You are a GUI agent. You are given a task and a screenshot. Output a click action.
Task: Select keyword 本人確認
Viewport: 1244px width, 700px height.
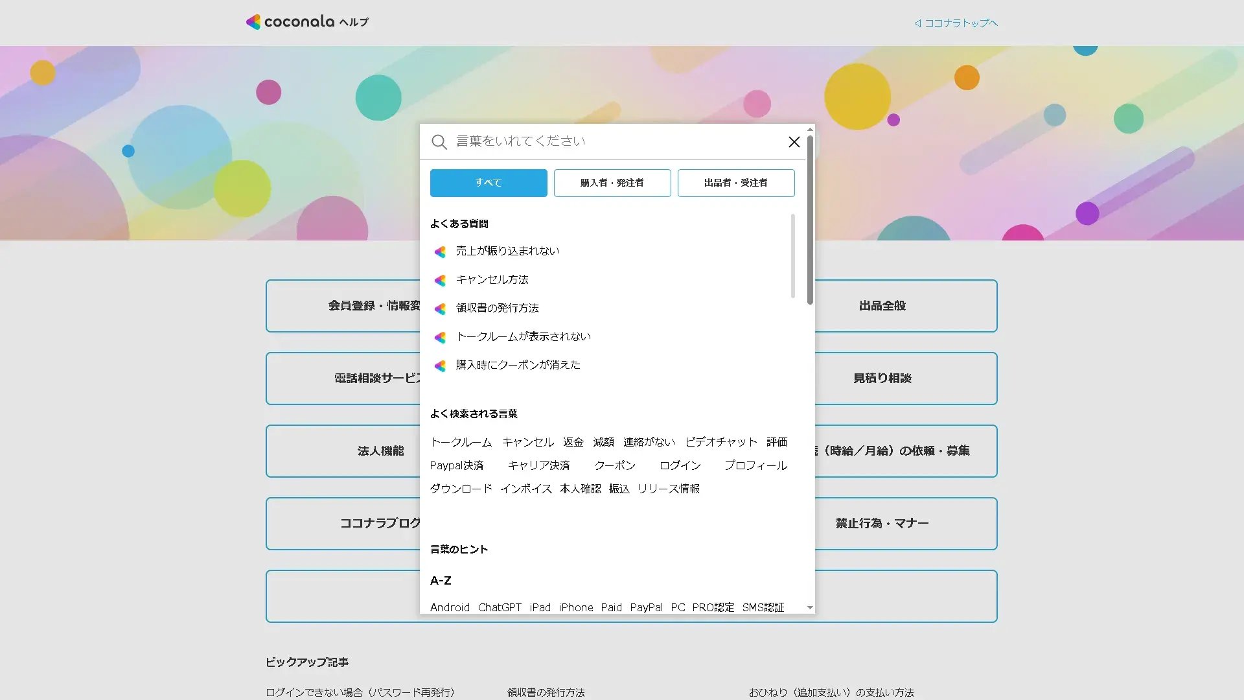pyautogui.click(x=580, y=489)
